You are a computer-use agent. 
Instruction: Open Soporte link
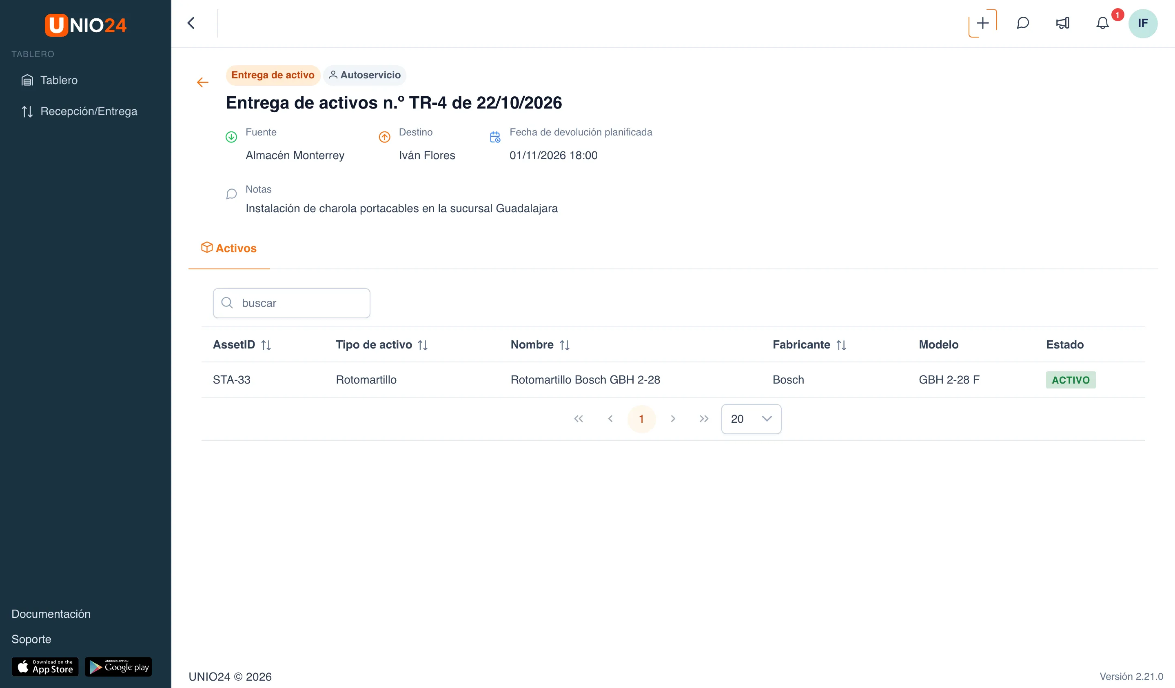click(x=31, y=639)
